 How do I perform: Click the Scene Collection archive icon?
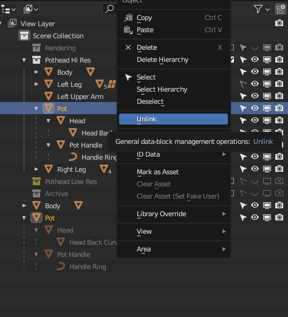point(24,36)
